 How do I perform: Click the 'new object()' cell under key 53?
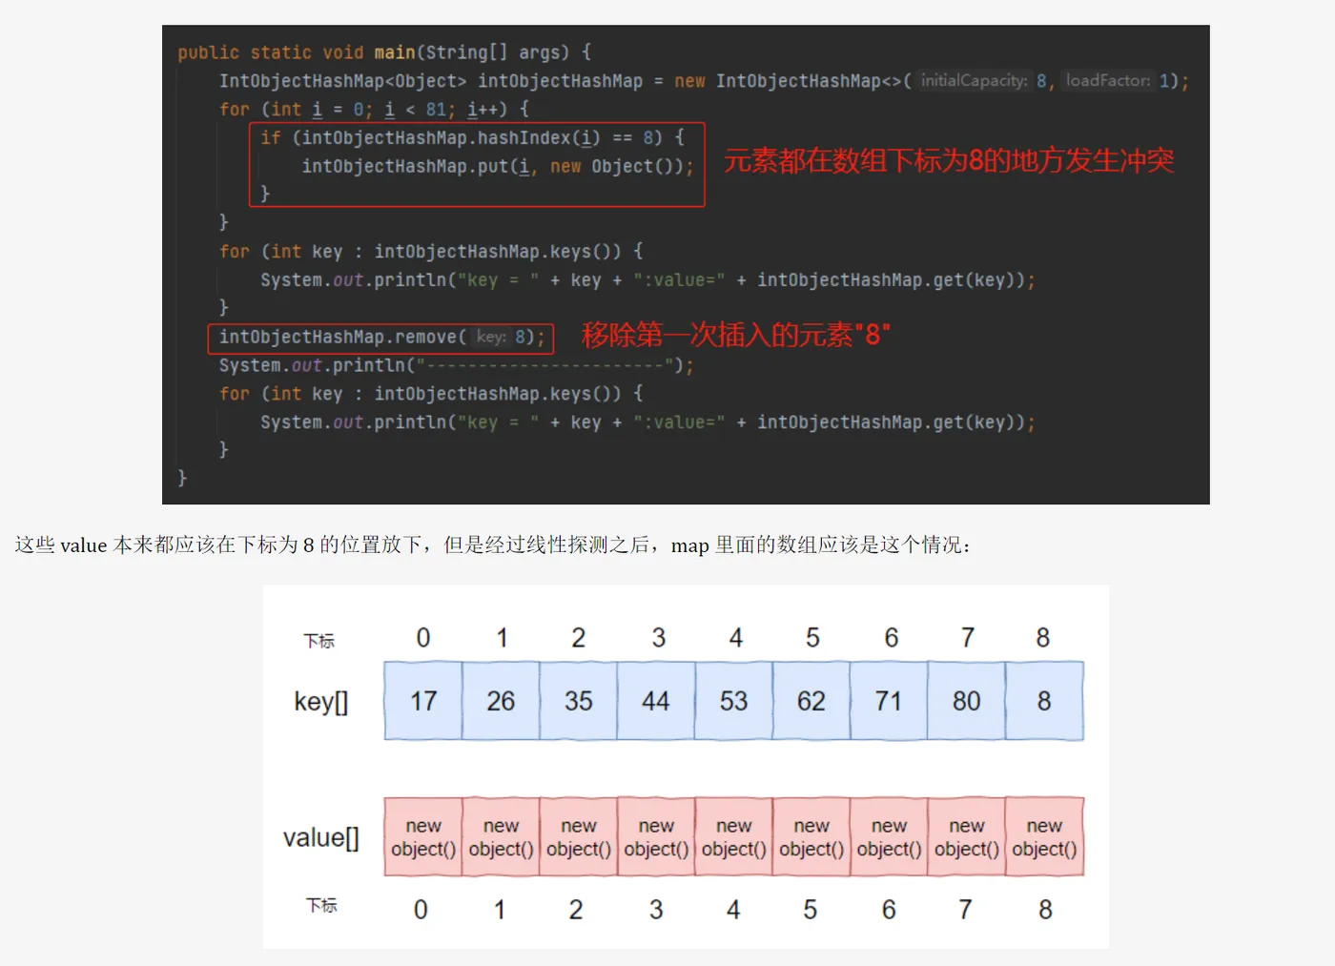(x=734, y=837)
